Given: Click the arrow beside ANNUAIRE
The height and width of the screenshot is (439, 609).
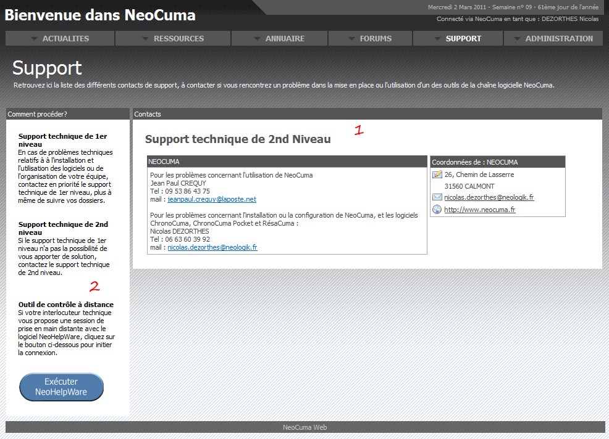Looking at the screenshot, I should (257, 39).
